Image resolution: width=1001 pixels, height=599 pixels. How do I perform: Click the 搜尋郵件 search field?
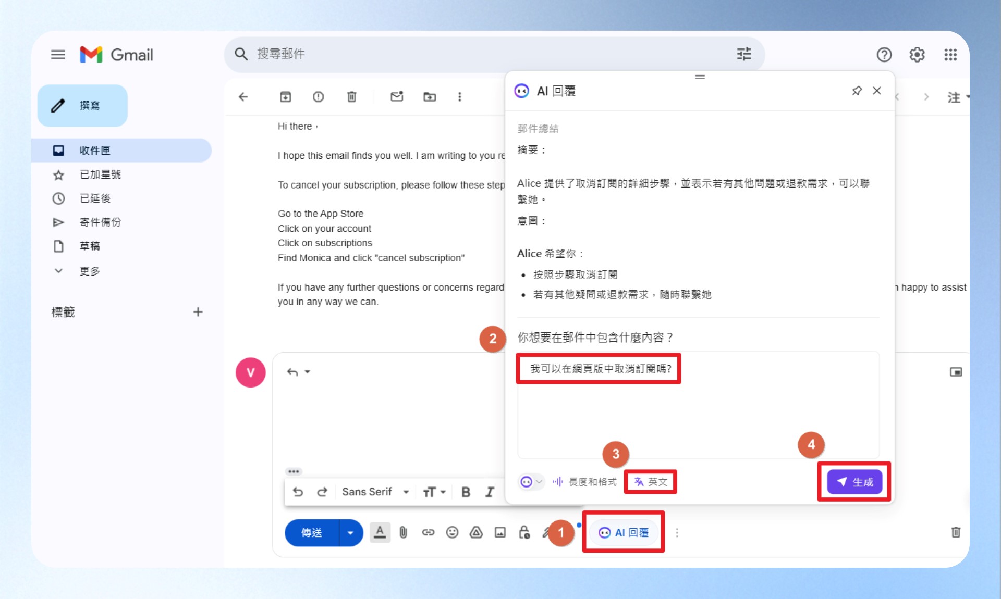490,54
